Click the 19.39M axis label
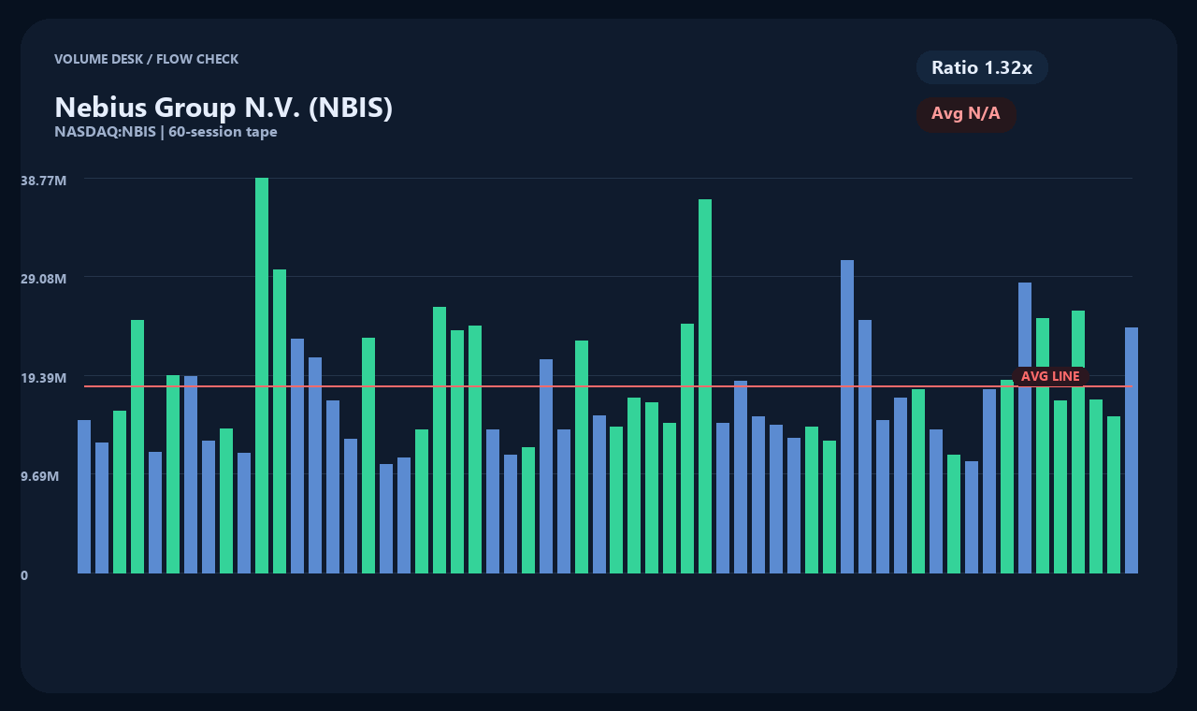 43,378
